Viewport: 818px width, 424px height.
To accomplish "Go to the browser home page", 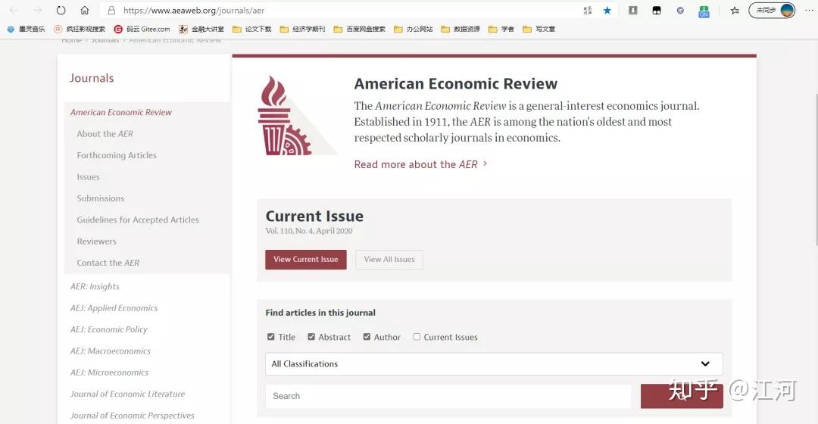I will pyautogui.click(x=85, y=11).
